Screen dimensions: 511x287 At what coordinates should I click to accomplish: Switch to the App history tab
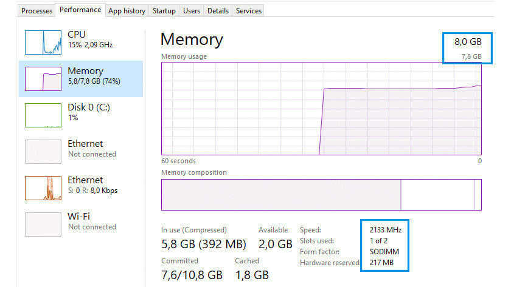[x=127, y=11]
